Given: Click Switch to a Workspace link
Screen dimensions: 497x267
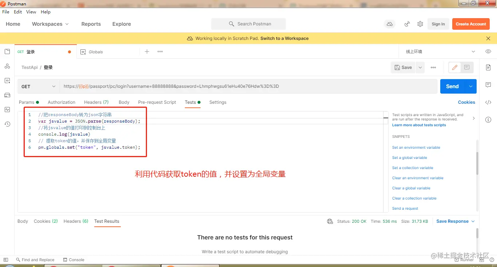Looking at the screenshot, I should click(x=285, y=38).
